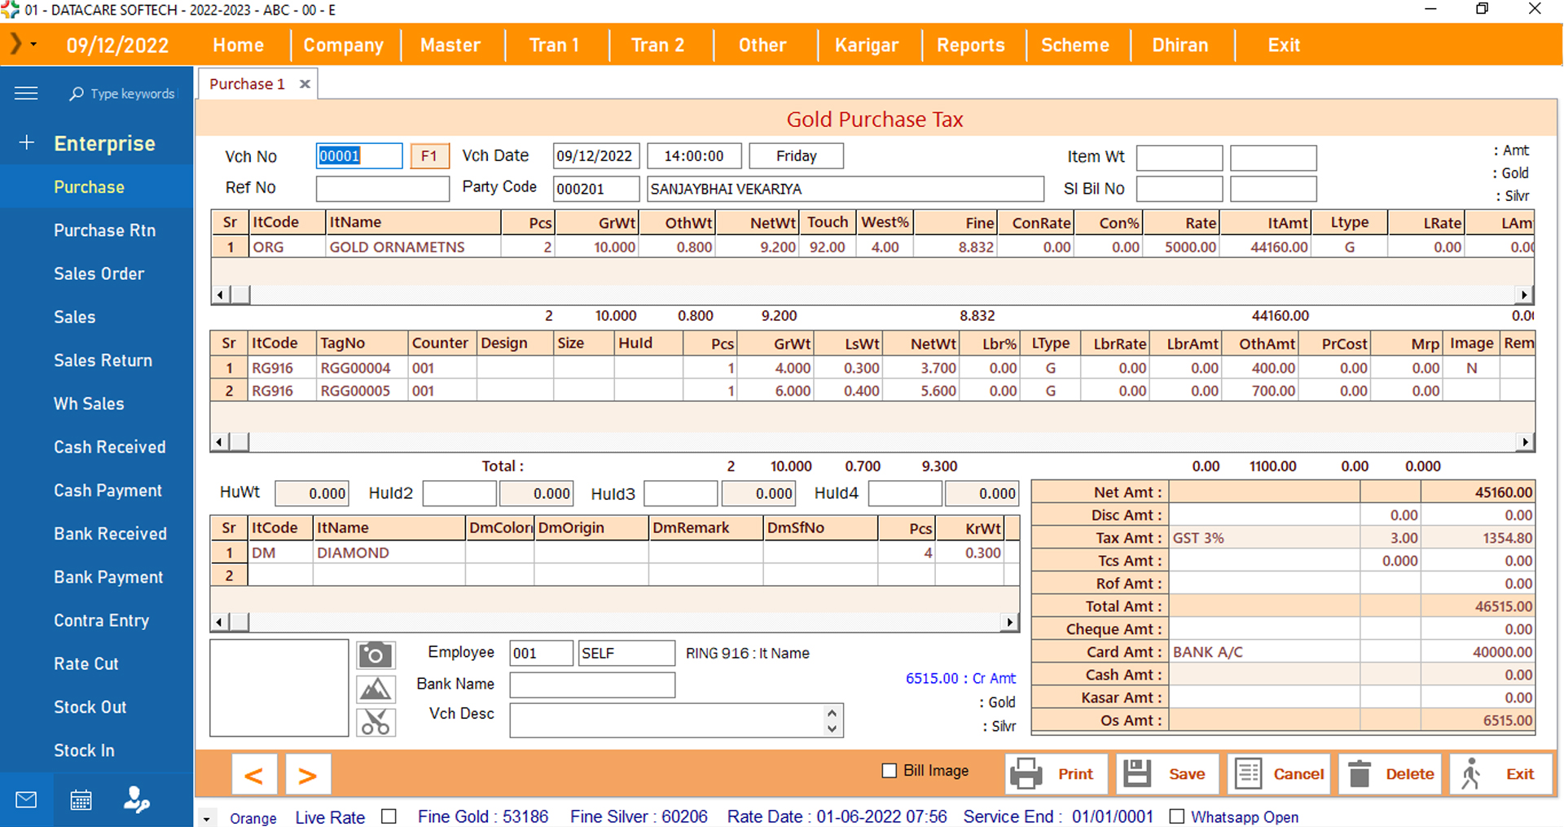This screenshot has height=827, width=1564.
Task: Open the Master menu
Action: pyautogui.click(x=450, y=45)
